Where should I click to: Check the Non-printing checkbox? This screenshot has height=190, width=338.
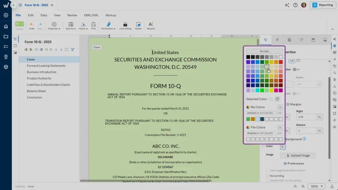pyautogui.click(x=268, y=176)
